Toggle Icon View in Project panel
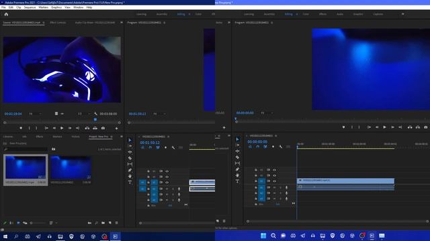The width and height of the screenshot is (430, 241). (x=18, y=223)
